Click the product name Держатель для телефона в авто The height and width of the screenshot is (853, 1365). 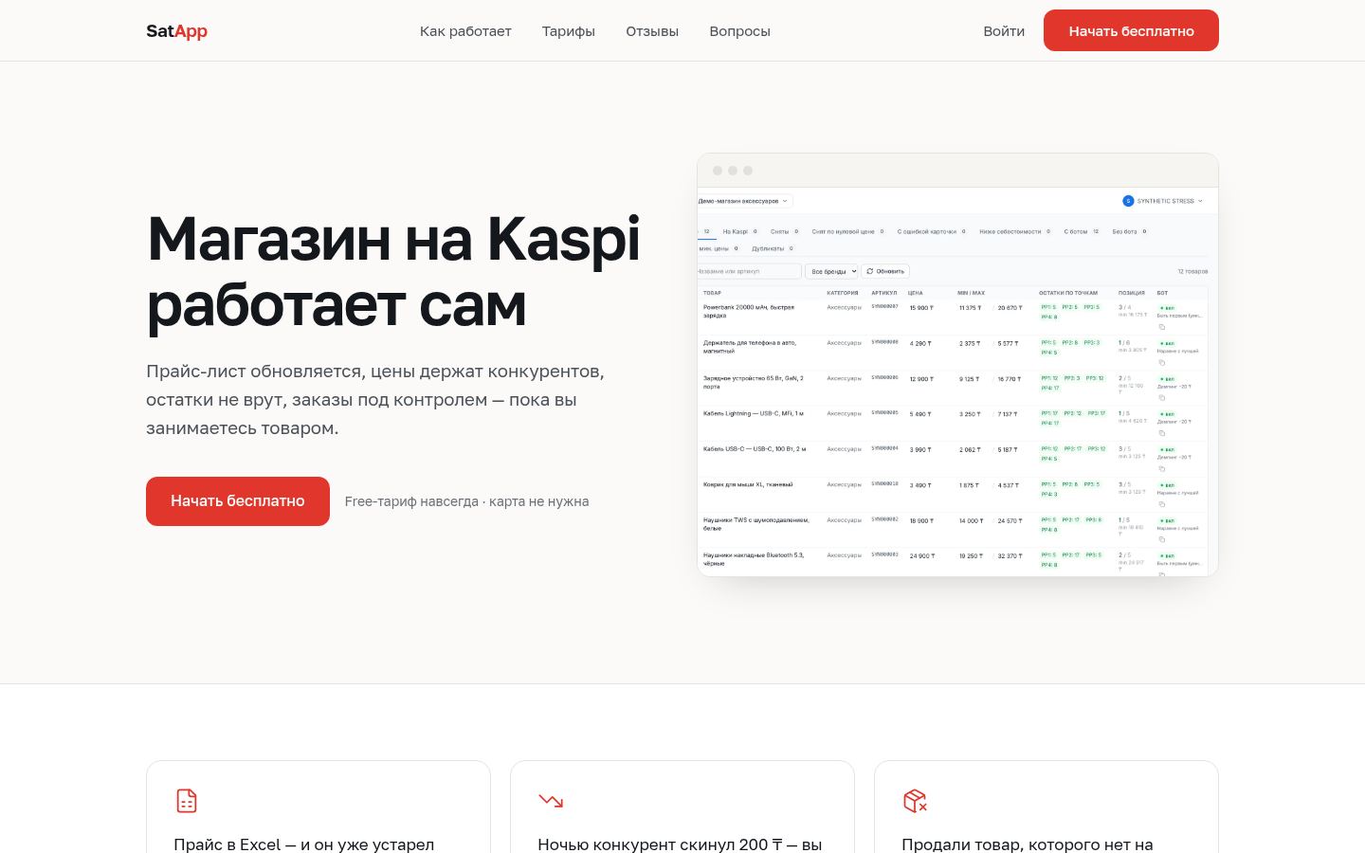pyautogui.click(x=750, y=347)
